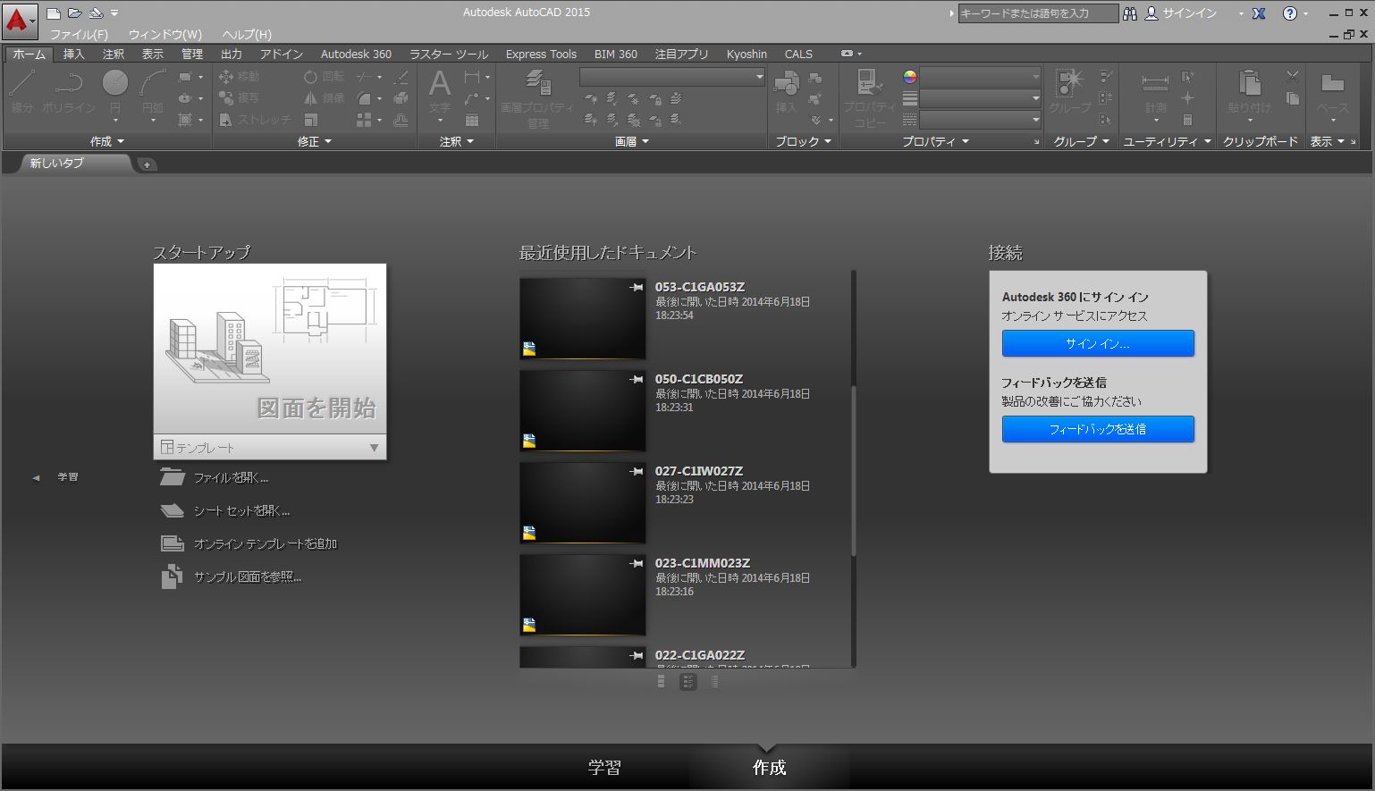Viewport: 1375px width, 791px height.
Task: Expand the テンプレート dropdown
Action: tap(270, 448)
